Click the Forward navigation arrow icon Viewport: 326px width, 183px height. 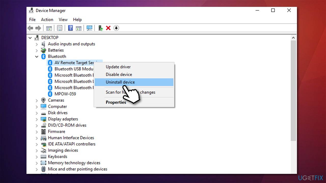pos(38,28)
